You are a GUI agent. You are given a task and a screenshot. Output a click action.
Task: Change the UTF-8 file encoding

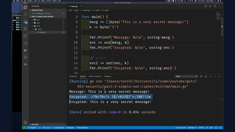point(201,128)
